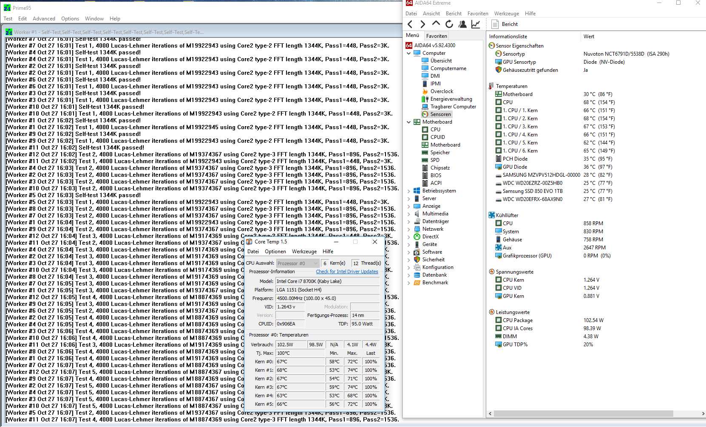Click the Frequenz field in Core Temp

click(x=327, y=298)
